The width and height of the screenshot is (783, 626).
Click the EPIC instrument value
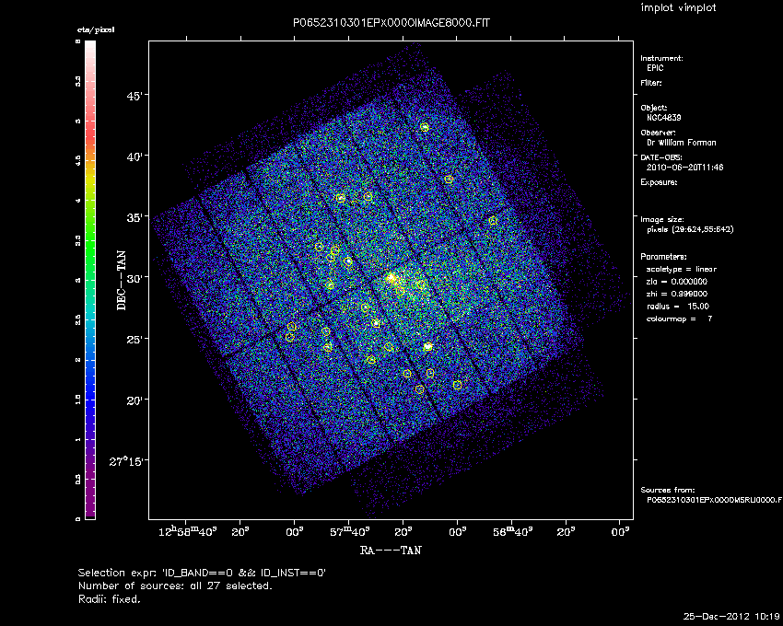point(655,68)
